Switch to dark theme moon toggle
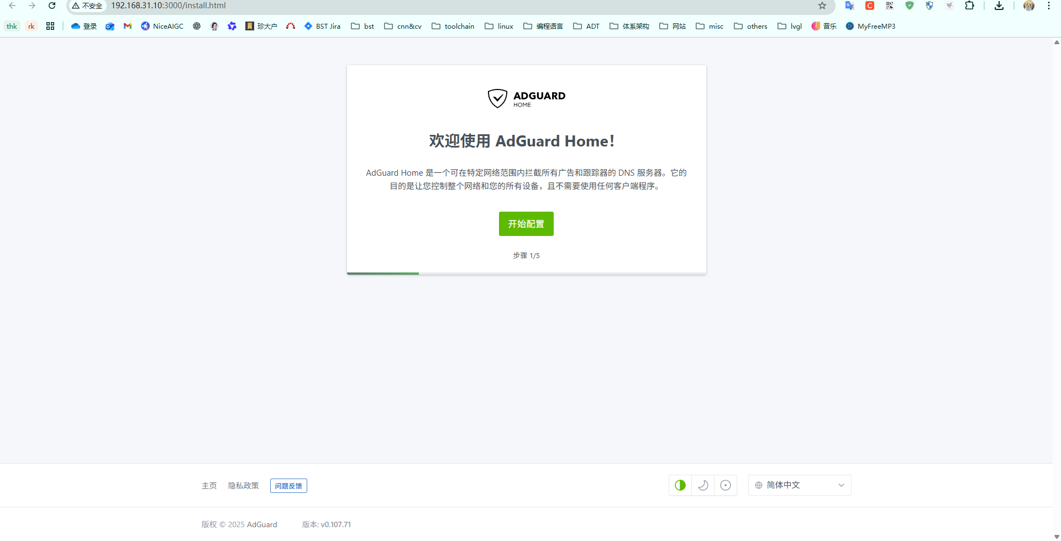 [703, 485]
